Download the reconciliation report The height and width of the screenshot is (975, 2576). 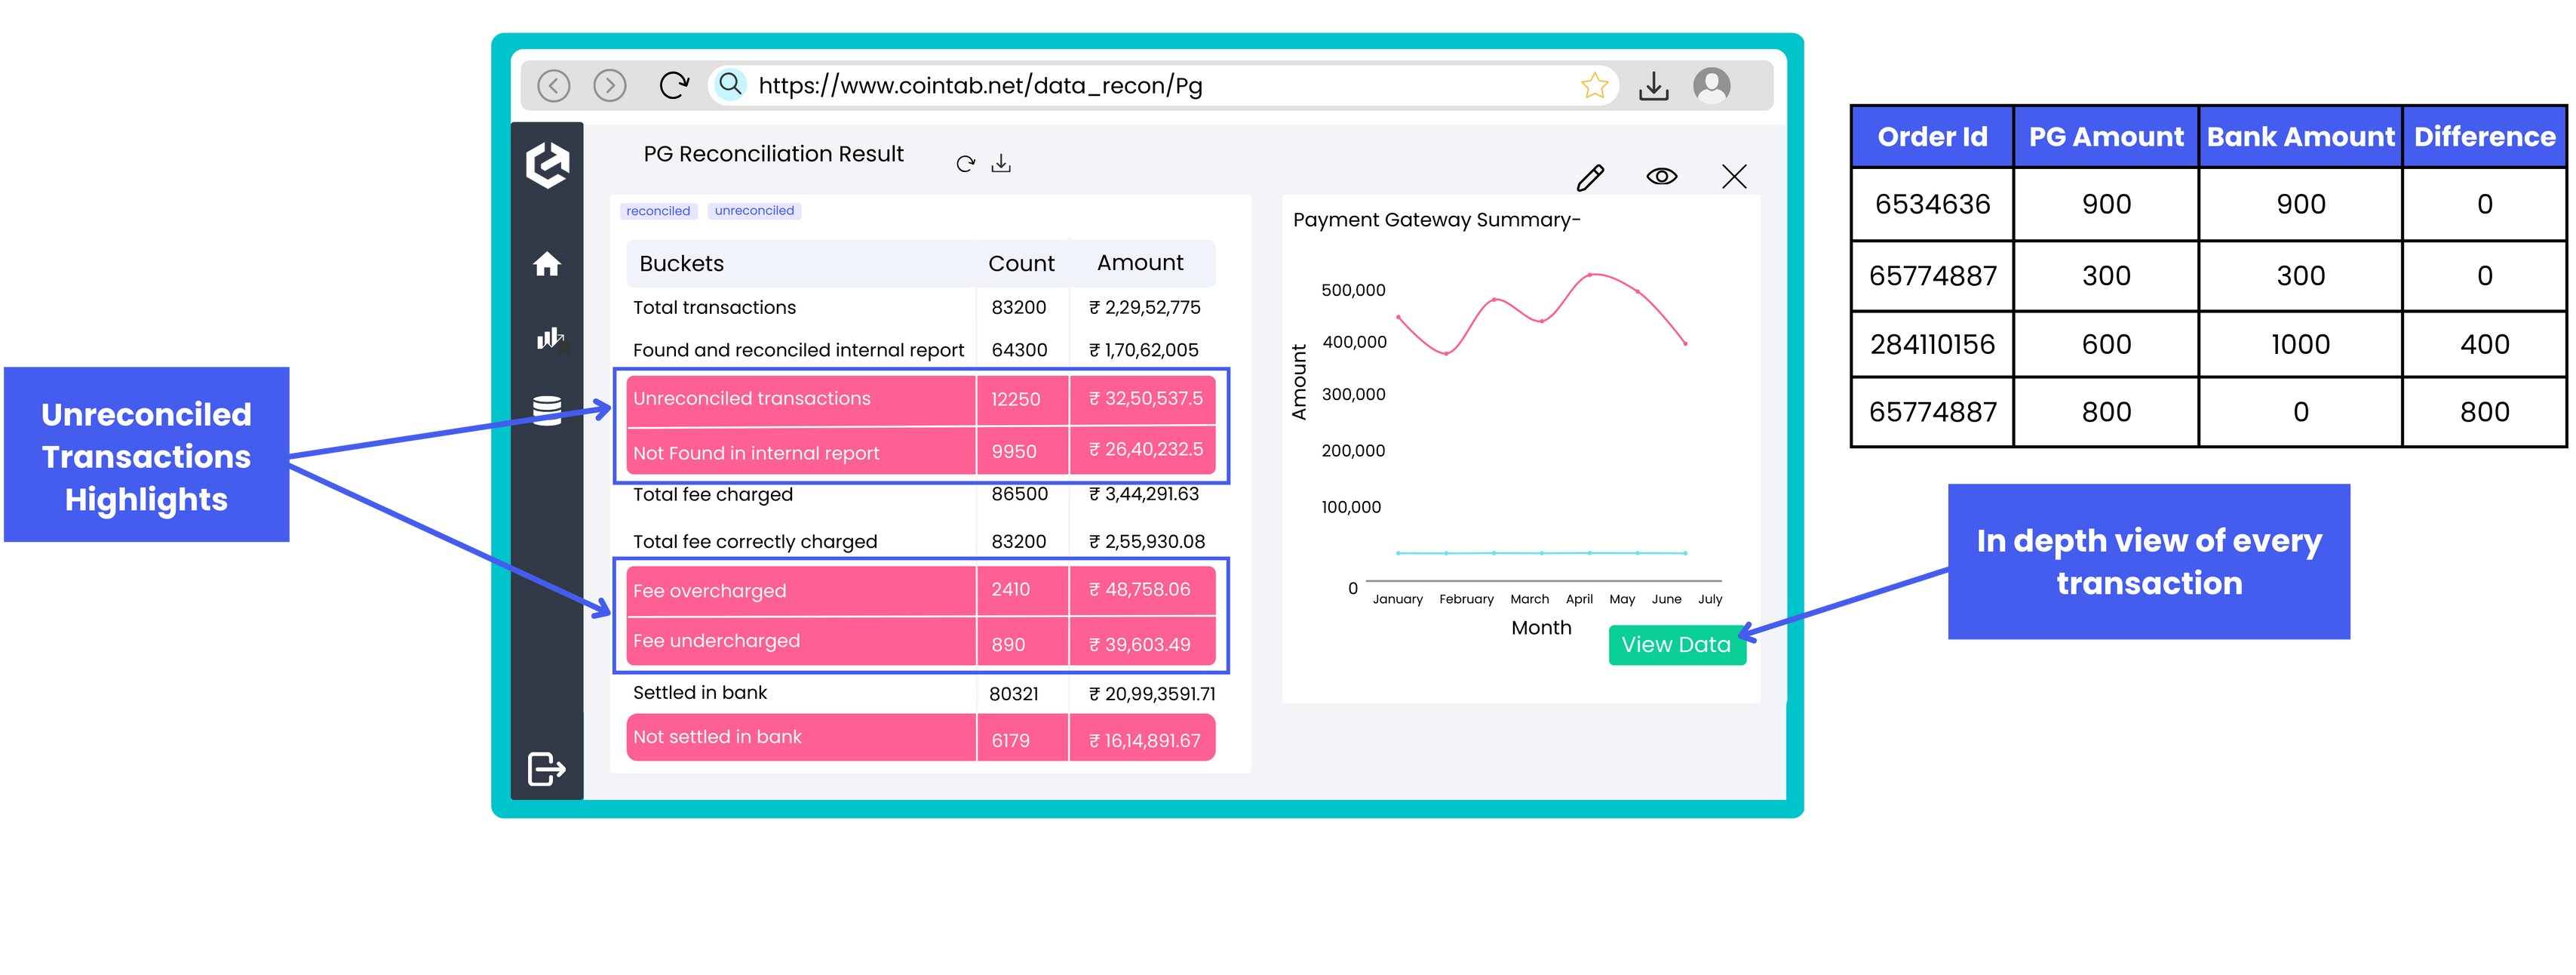(x=1000, y=163)
